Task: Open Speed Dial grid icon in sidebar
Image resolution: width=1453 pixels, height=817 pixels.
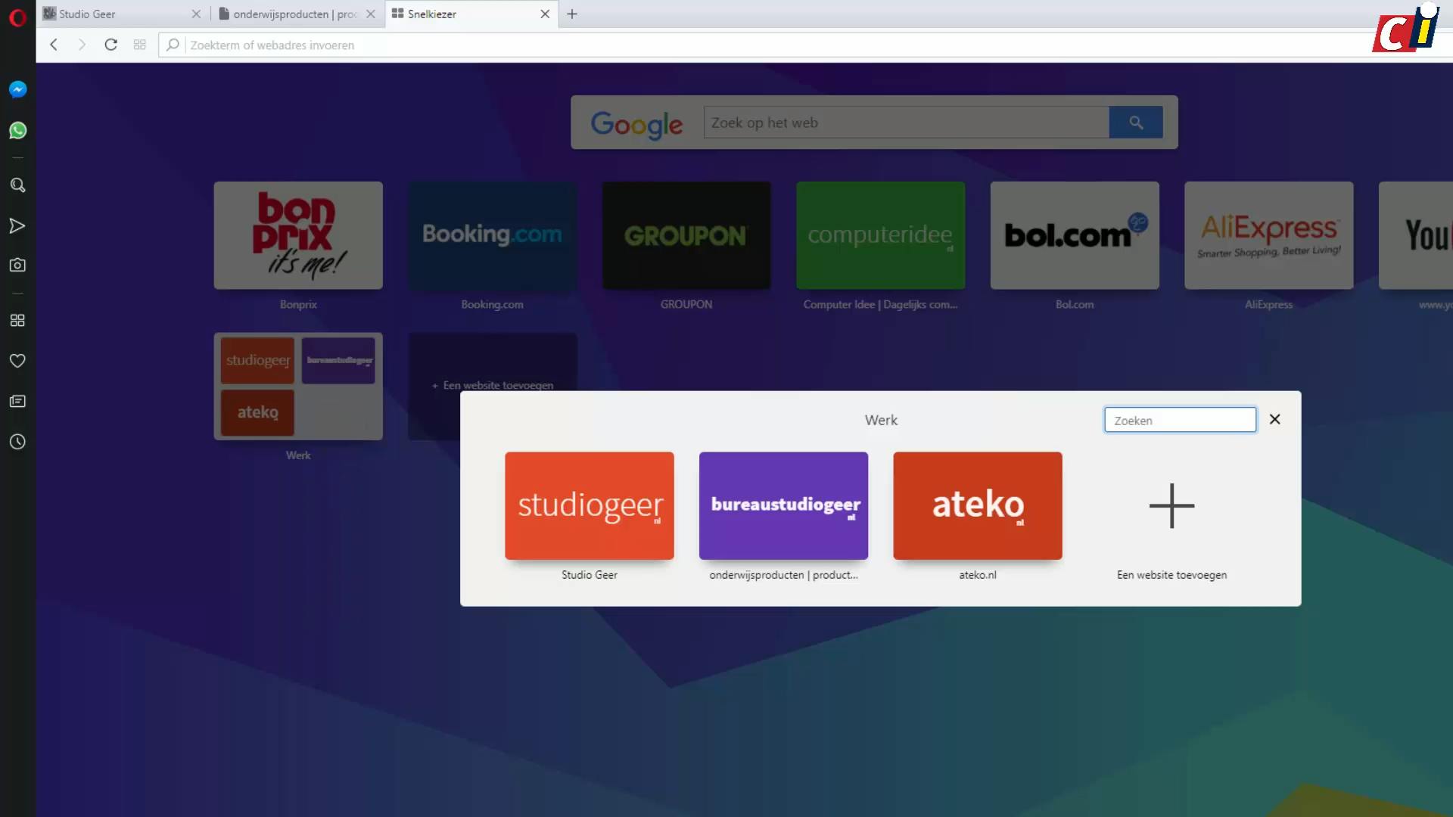Action: click(x=17, y=321)
